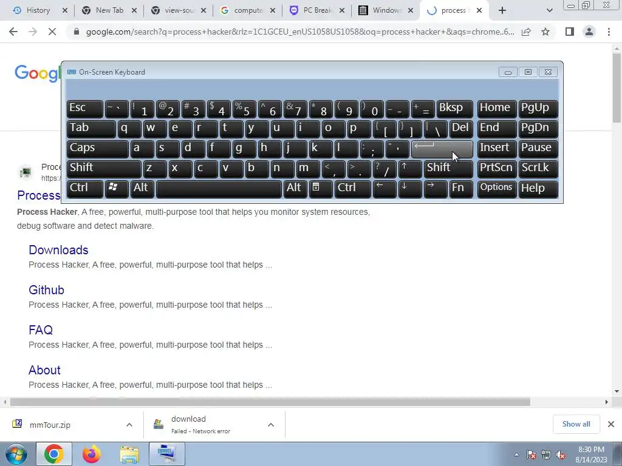The width and height of the screenshot is (622, 466).
Task: Open the FAQ sitelink
Action: [x=41, y=330]
